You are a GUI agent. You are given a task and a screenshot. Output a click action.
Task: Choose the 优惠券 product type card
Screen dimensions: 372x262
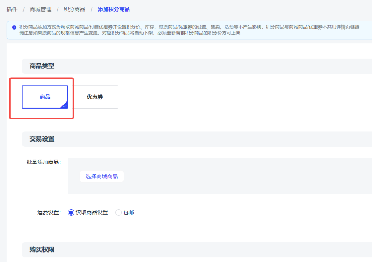(95, 97)
